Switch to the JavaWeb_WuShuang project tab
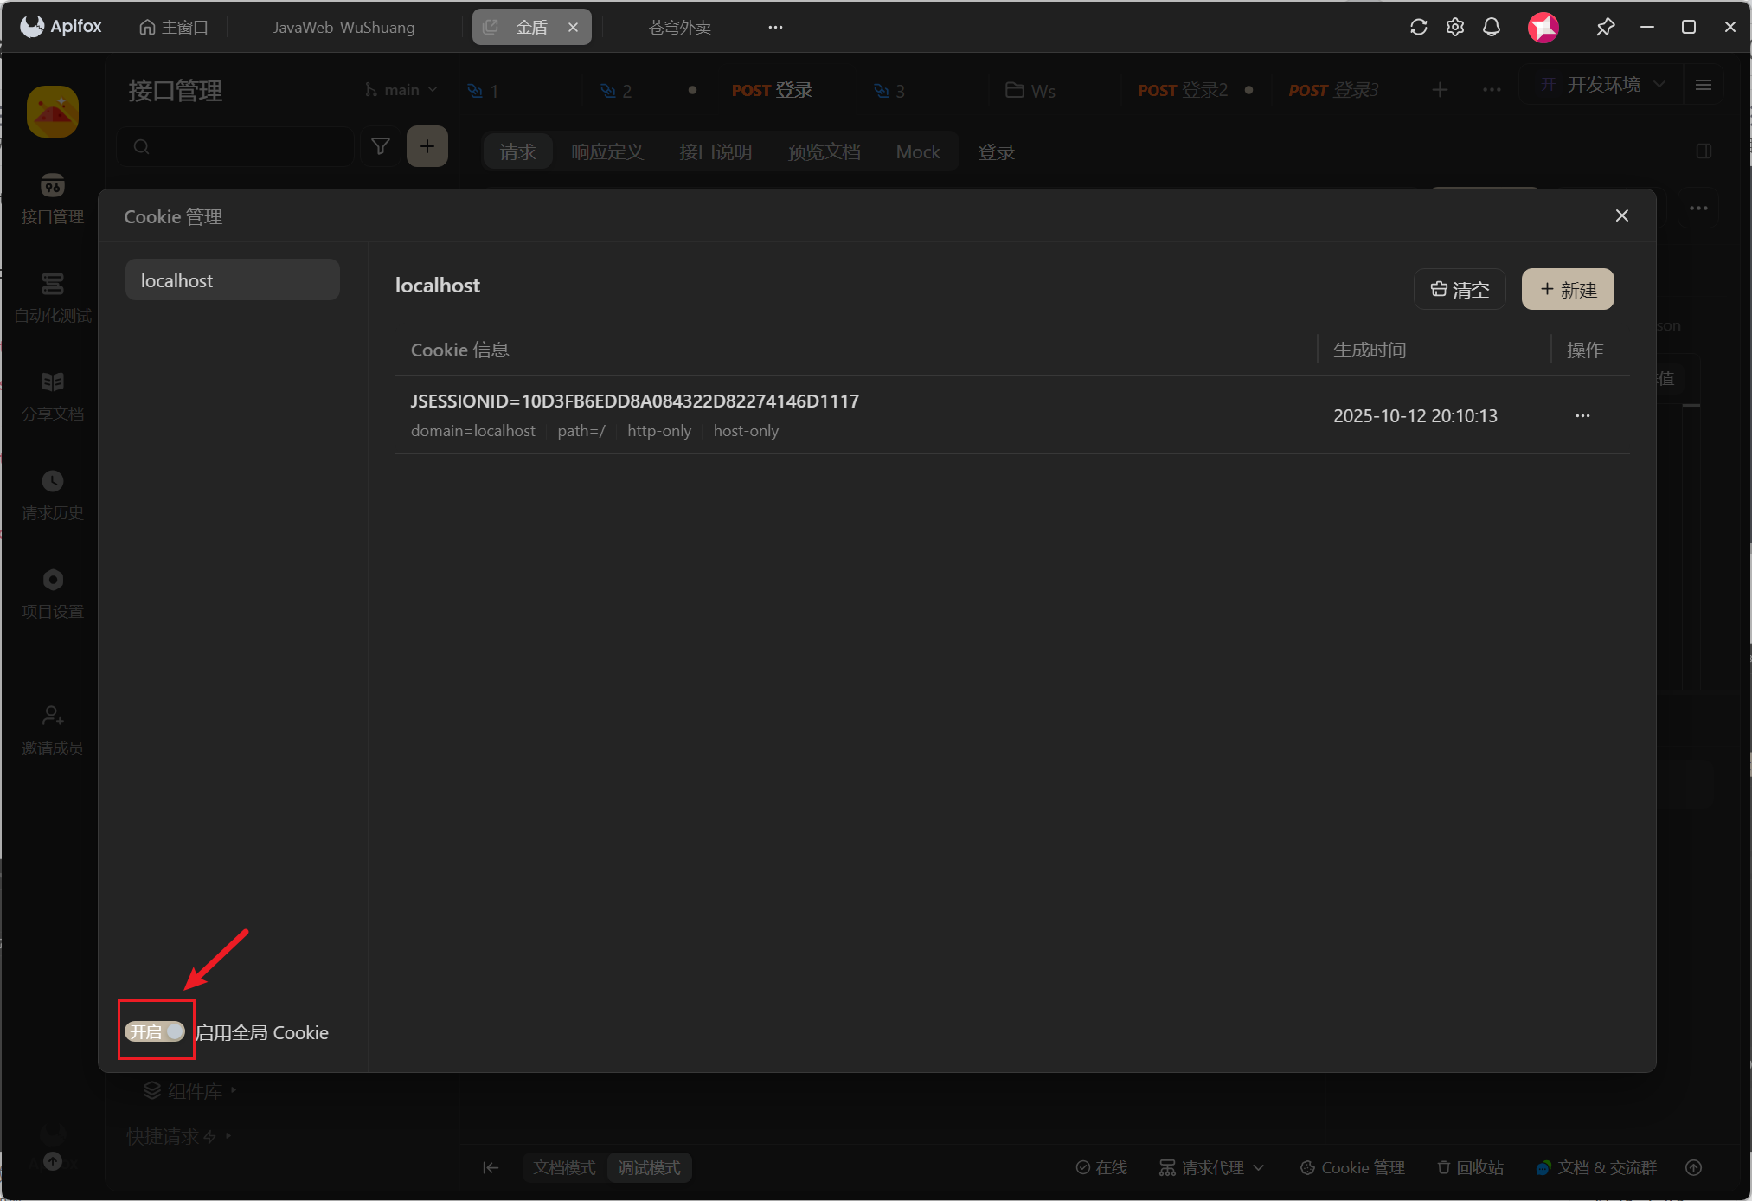The height and width of the screenshot is (1201, 1752). point(343,27)
